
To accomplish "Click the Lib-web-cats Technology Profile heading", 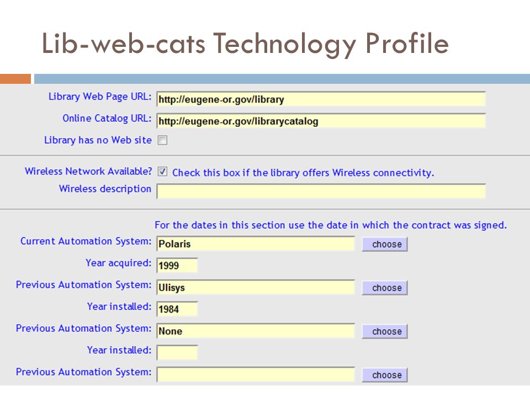I will [245, 44].
